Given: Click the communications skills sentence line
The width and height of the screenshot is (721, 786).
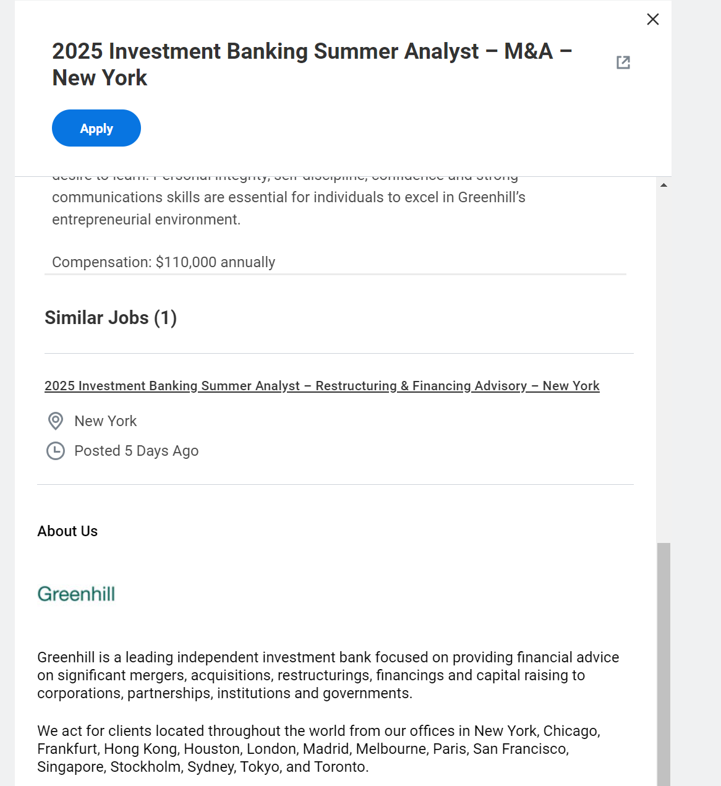Looking at the screenshot, I should click(288, 197).
